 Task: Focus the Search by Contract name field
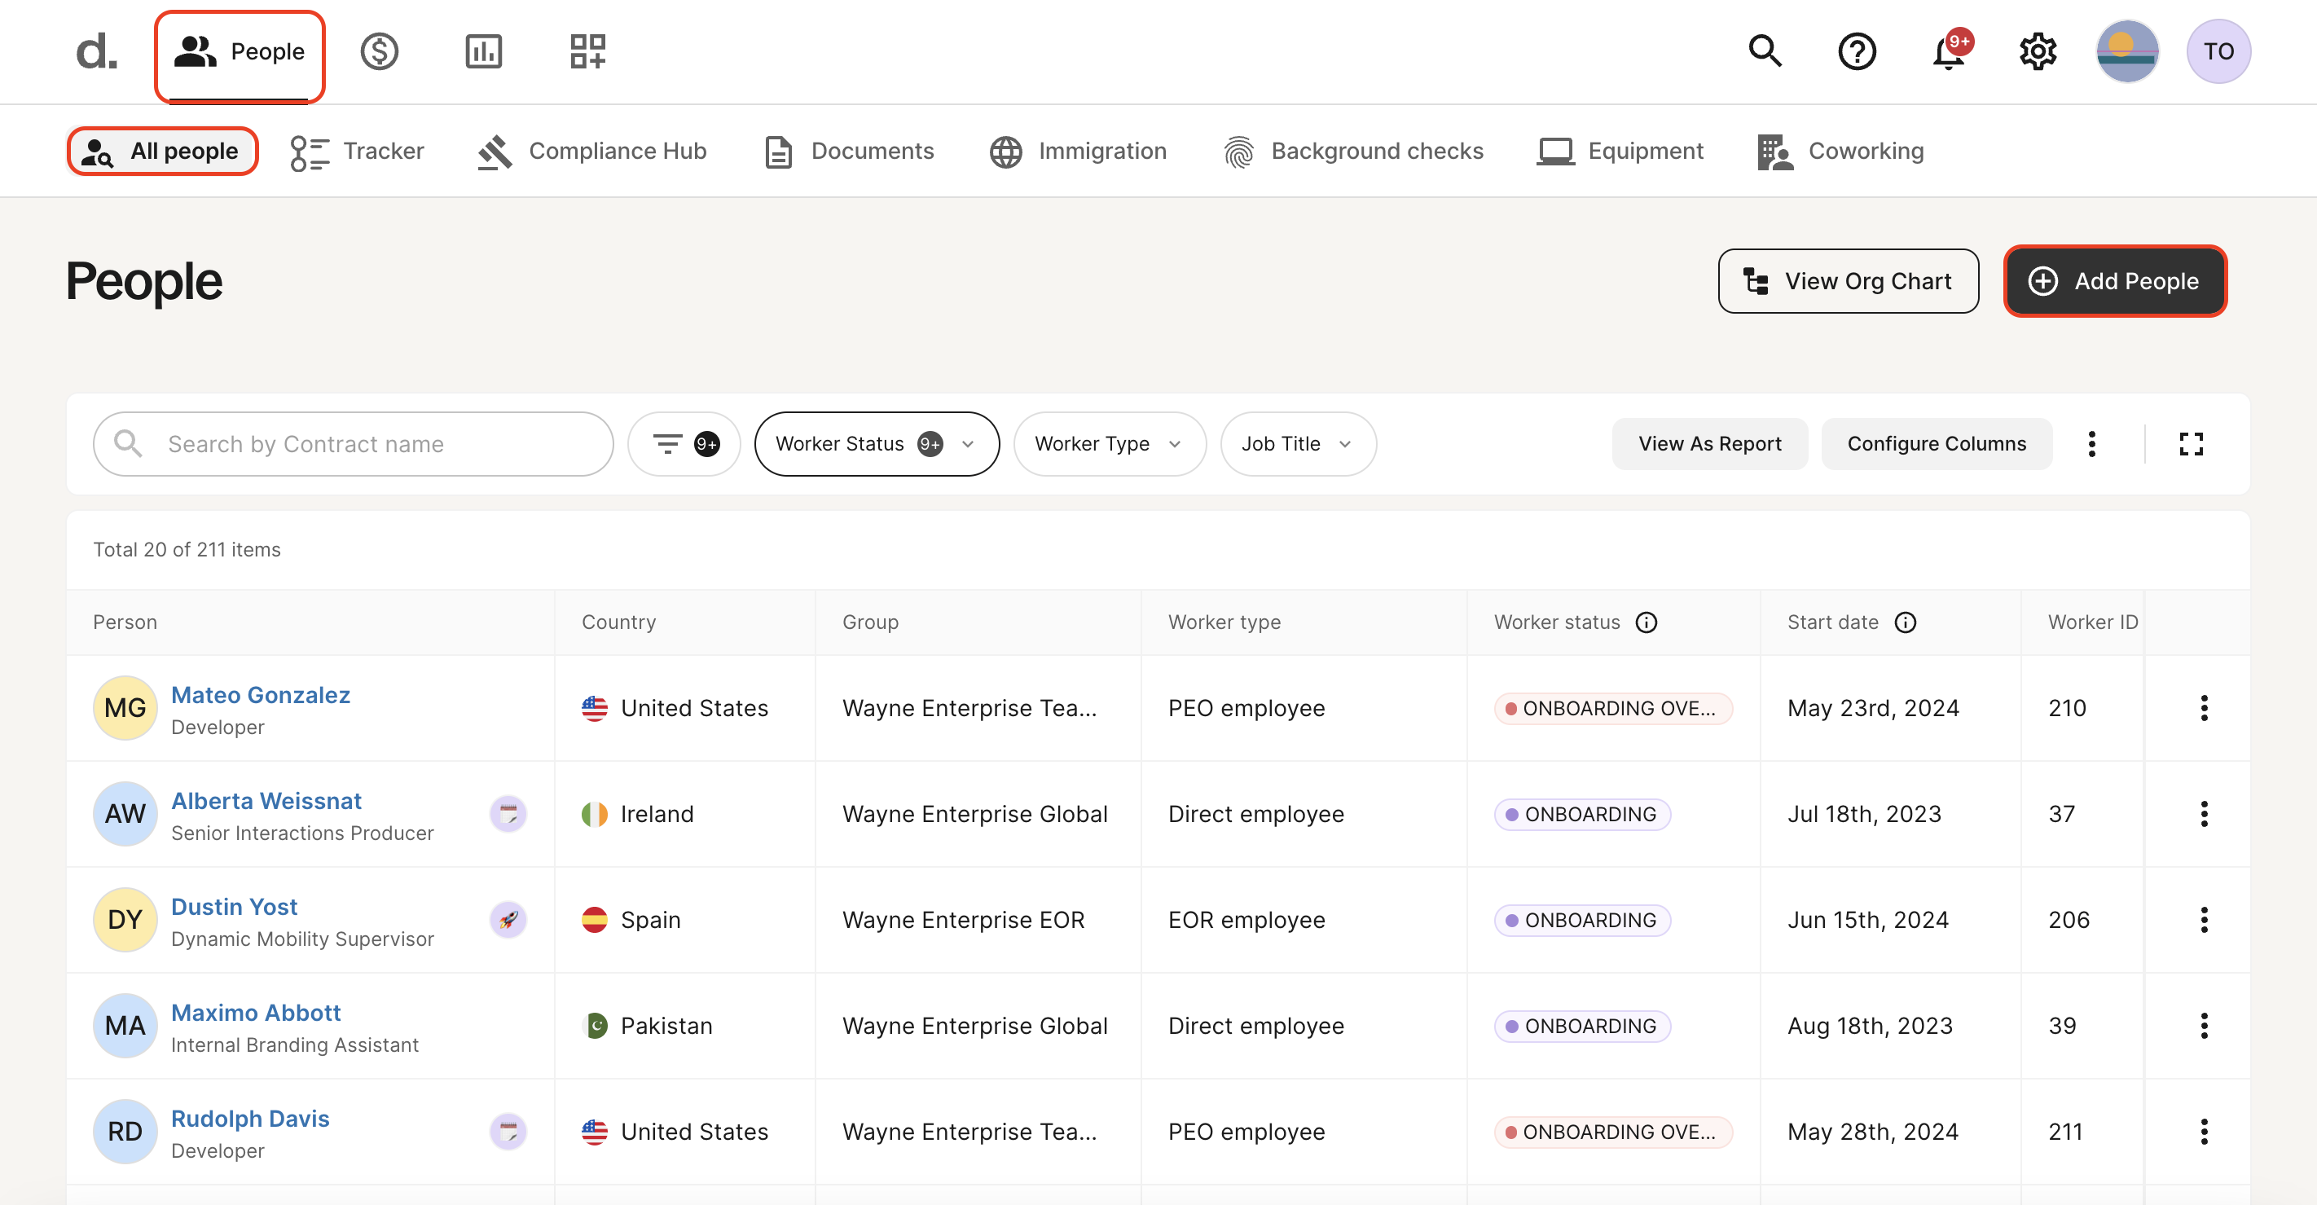[x=354, y=444]
